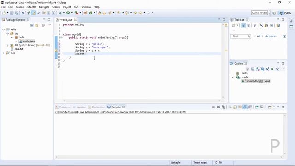Switch to the PyDev perspective
The height and width of the screenshot is (166, 295).
pos(285,13)
